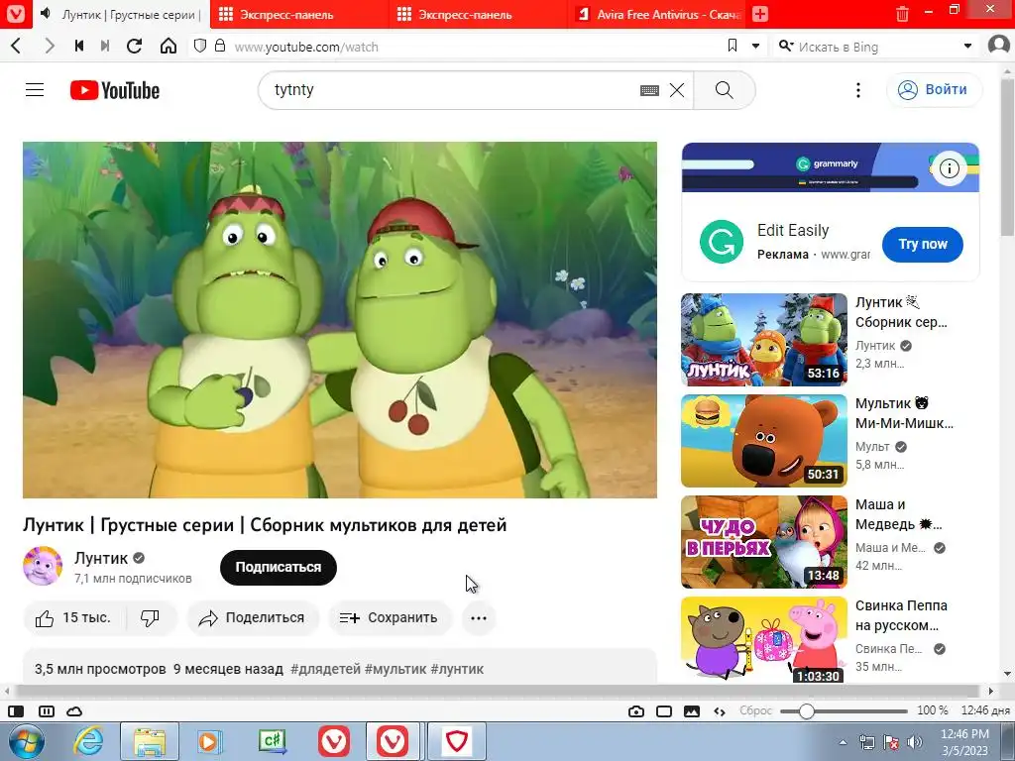Toggle images loading in status bar

point(691,711)
